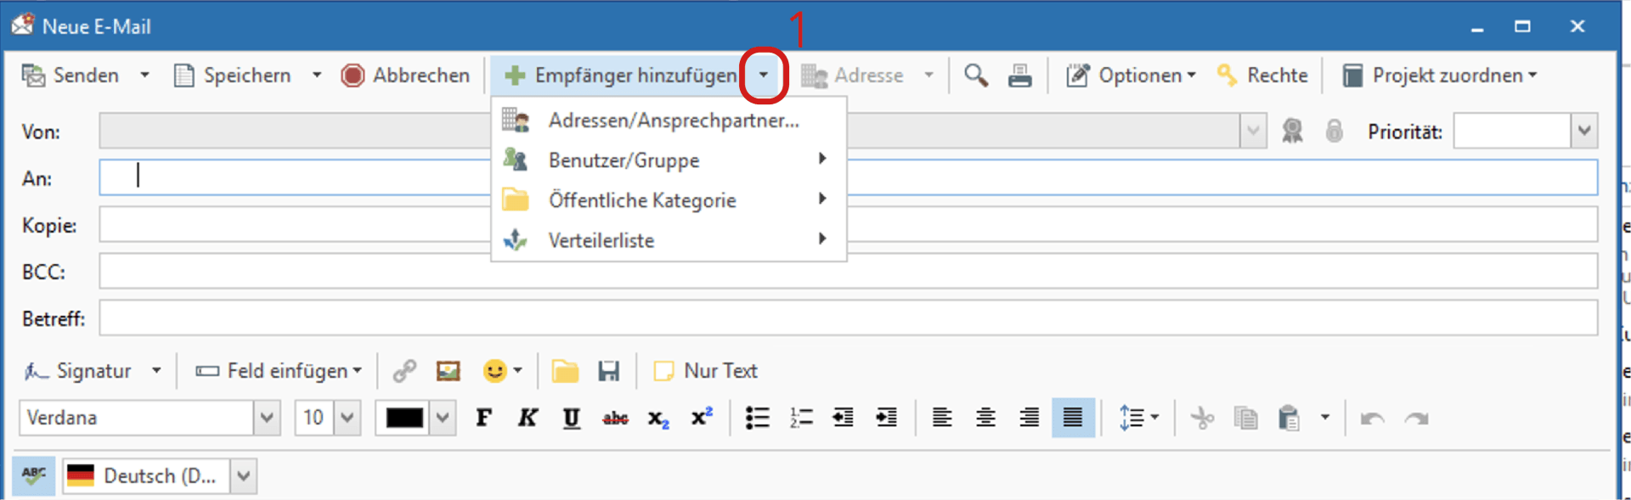The image size is (1631, 500).
Task: Insert a picture with image icon
Action: click(x=448, y=371)
